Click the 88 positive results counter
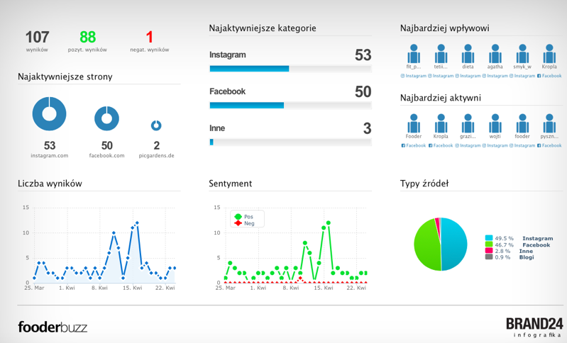 (87, 38)
